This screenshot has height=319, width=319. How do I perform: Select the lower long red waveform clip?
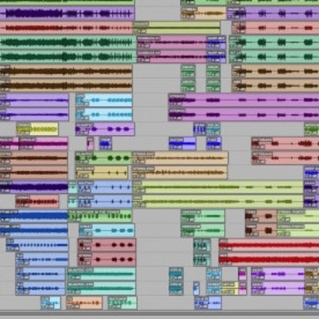point(269,259)
